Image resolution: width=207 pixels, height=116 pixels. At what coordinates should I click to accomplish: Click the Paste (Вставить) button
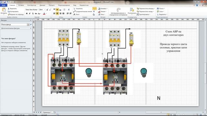tap(4, 11)
